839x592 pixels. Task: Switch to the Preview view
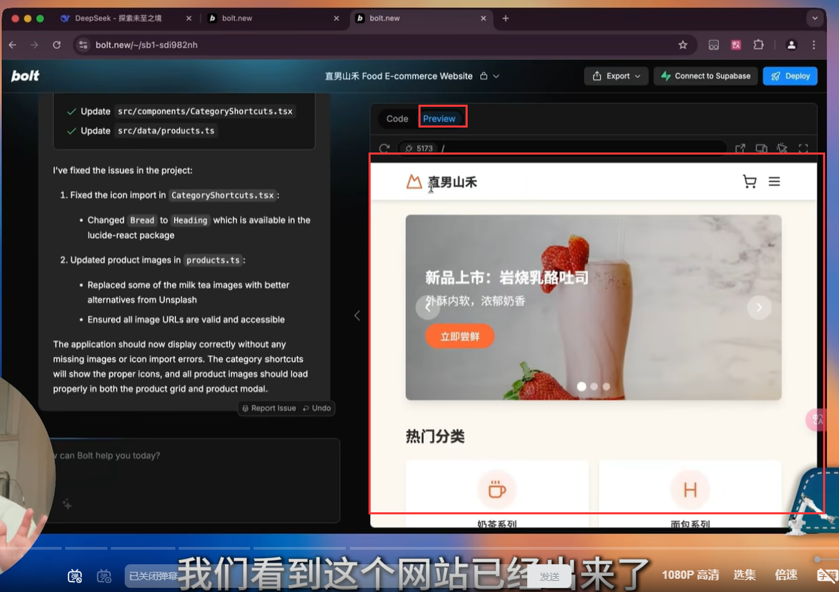(x=439, y=119)
